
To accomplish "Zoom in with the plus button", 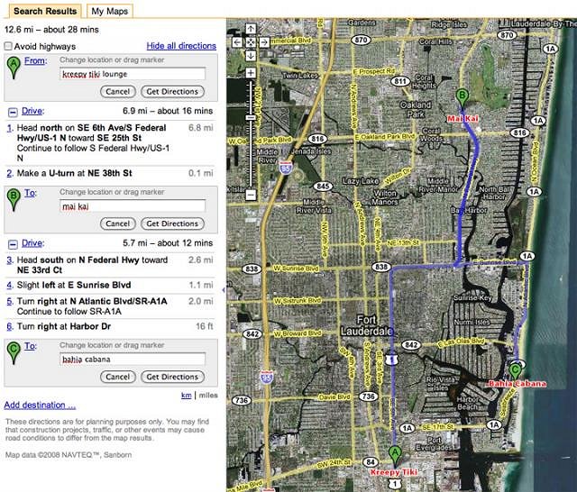I will 251,73.
